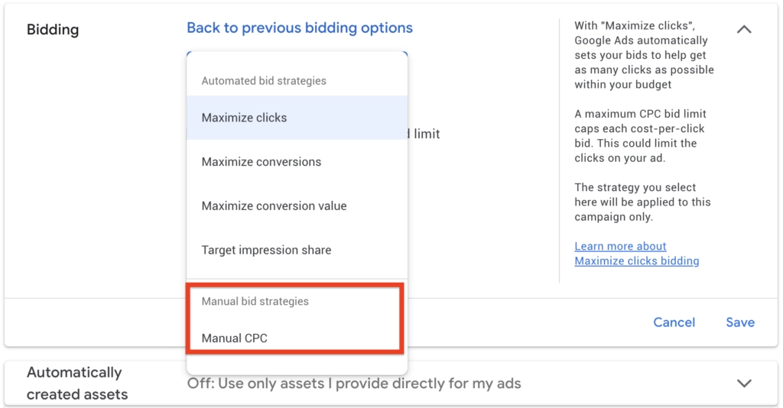Viewport: 783px width, 408px height.
Task: Pick Maximize conversion value strategy
Action: 274,206
